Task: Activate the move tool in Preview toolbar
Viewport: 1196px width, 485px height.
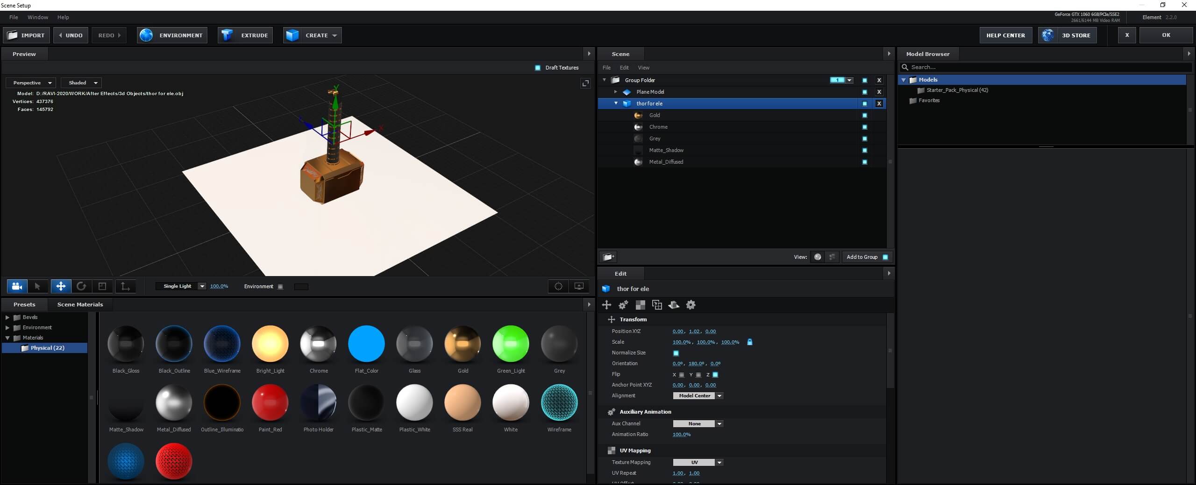Action: click(x=61, y=286)
